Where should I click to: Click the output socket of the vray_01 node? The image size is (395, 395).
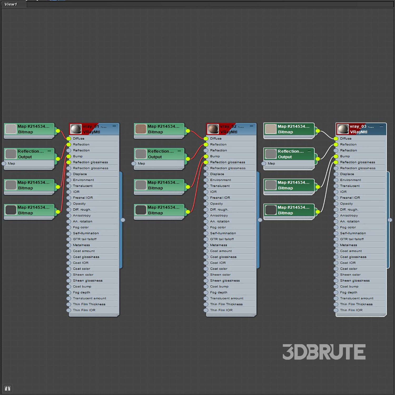tap(123, 220)
